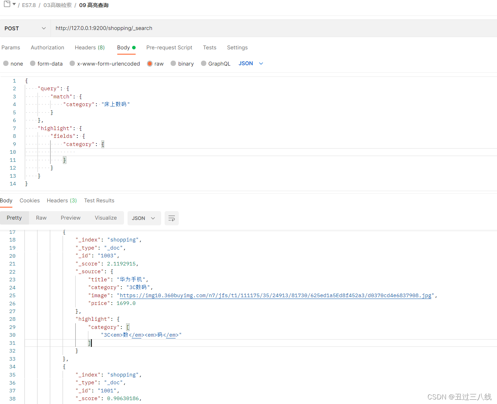Click the "highlight" key in request editor
The width and height of the screenshot is (497, 404).
(x=55, y=128)
